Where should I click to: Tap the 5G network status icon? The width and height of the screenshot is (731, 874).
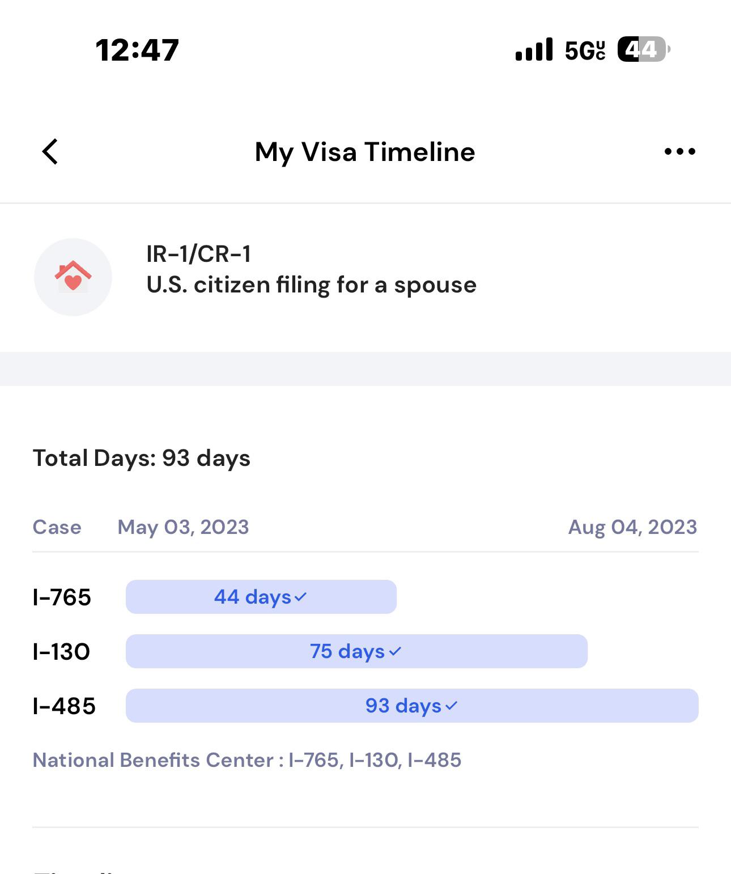click(x=585, y=50)
